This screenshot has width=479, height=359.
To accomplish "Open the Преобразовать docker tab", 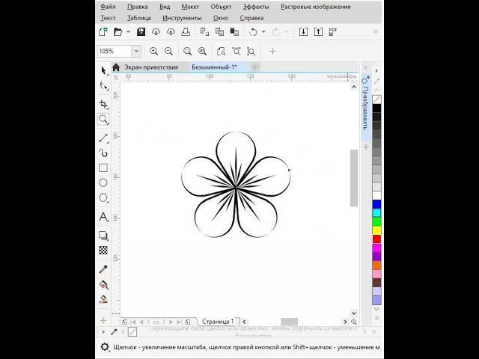I will point(366,108).
